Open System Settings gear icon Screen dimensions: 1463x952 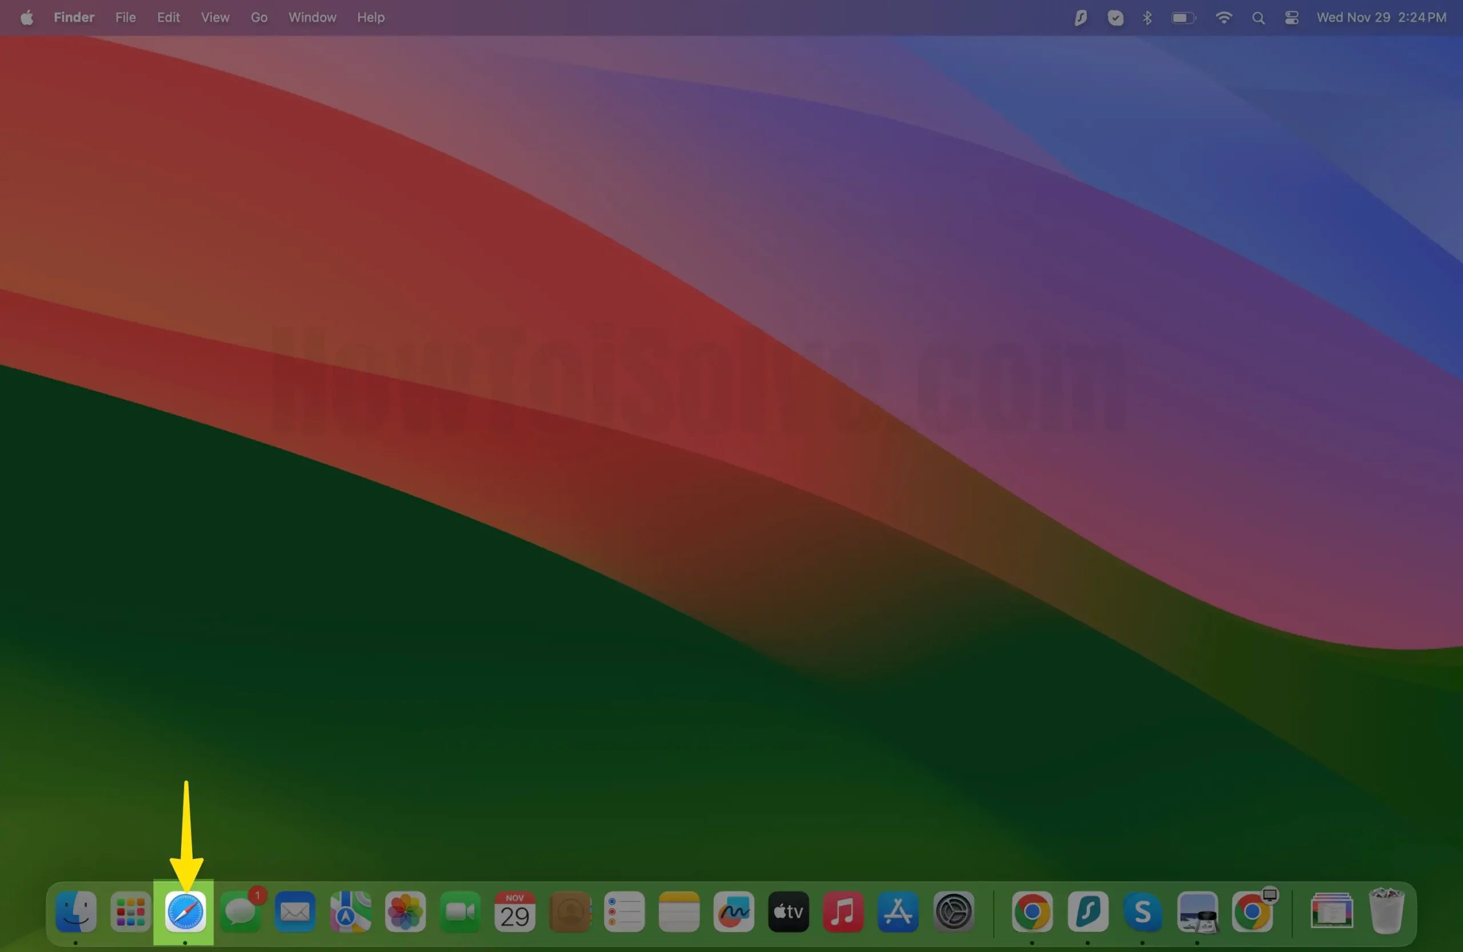tap(953, 911)
